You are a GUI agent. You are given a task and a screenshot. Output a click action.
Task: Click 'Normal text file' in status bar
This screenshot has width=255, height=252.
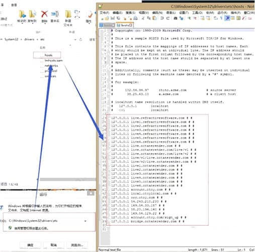[x=110, y=250]
